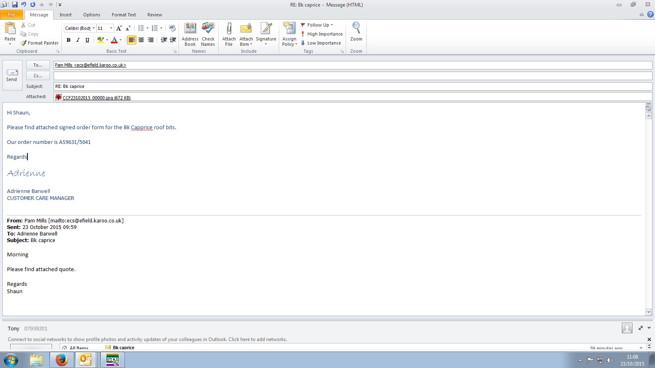The width and height of the screenshot is (655, 368).
Task: Open the Format Text tab
Action: point(124,15)
